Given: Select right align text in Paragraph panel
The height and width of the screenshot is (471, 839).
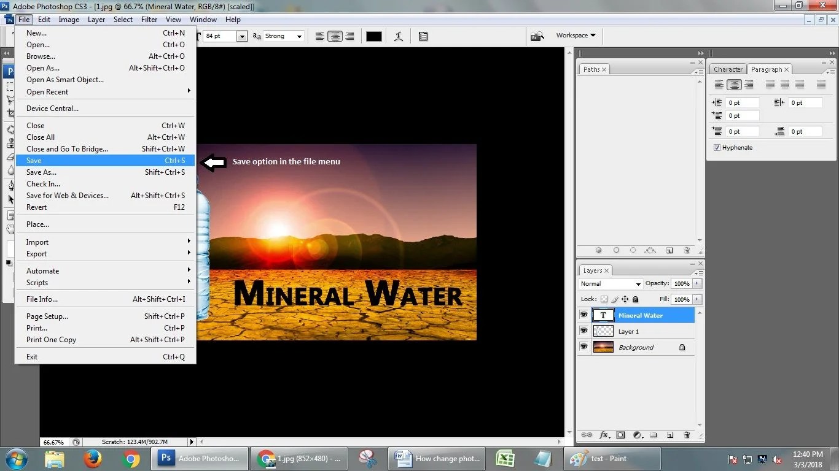Looking at the screenshot, I should click(x=749, y=85).
